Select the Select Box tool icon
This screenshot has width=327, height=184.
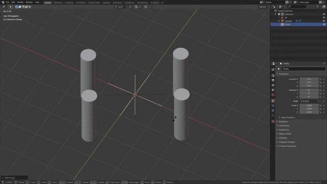11,7
